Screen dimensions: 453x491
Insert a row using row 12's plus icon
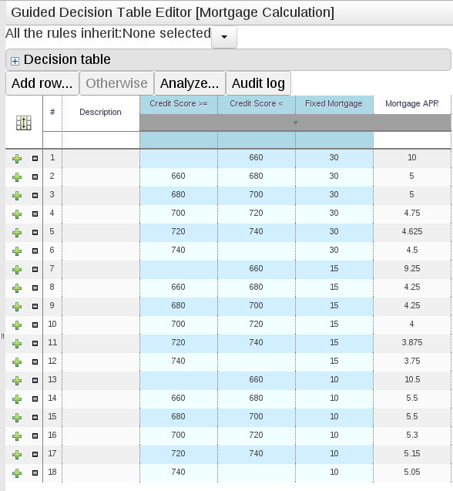tap(17, 362)
